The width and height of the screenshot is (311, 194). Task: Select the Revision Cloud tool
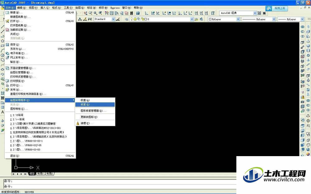pyautogui.click(x=2, y=60)
